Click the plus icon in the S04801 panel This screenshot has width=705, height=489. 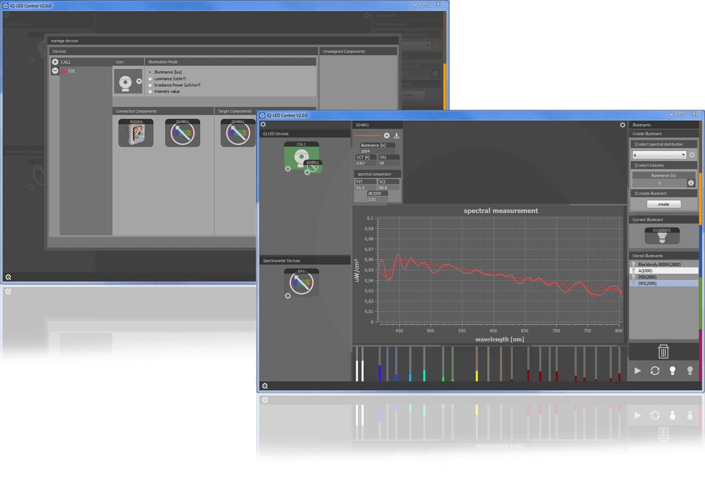(x=387, y=135)
